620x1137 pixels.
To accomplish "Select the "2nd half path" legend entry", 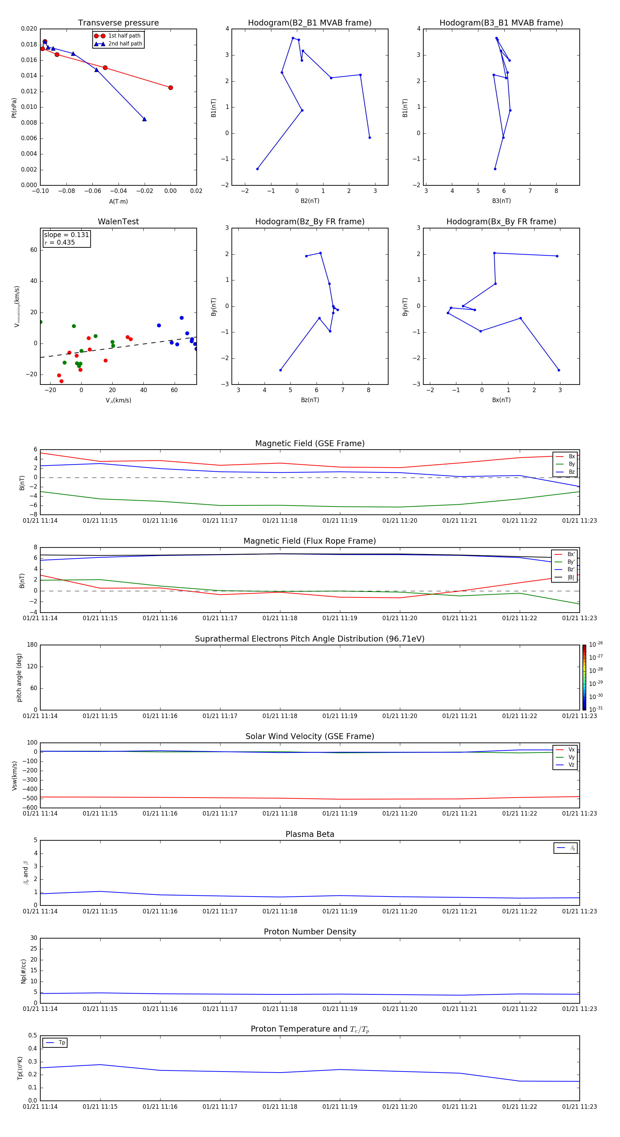I will pos(117,44).
